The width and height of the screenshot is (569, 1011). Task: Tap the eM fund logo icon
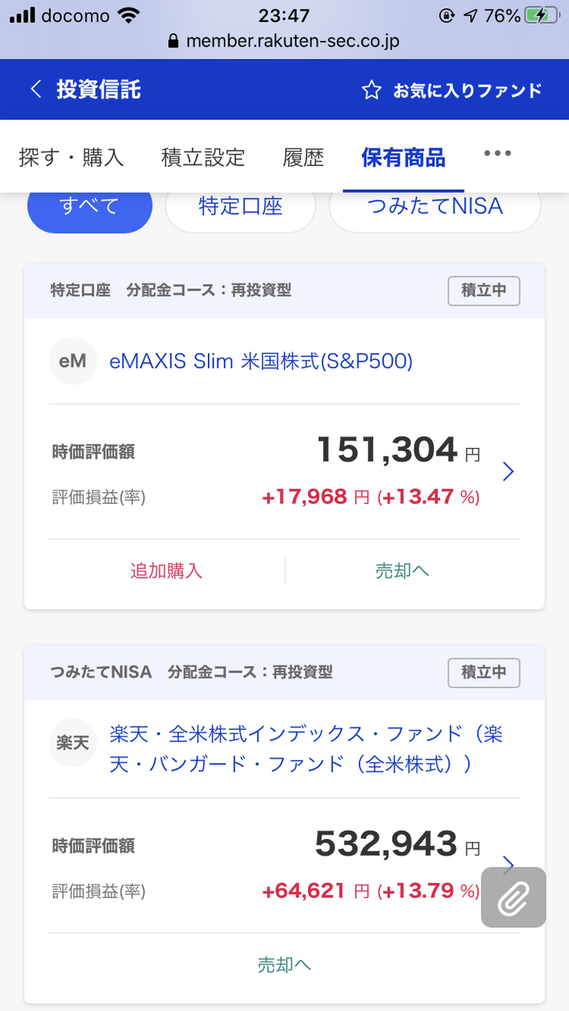click(x=73, y=362)
